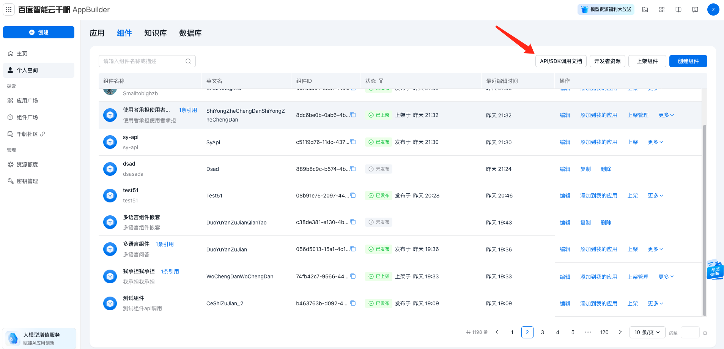Click the blue 创建 button
The image size is (724, 349).
(39, 32)
